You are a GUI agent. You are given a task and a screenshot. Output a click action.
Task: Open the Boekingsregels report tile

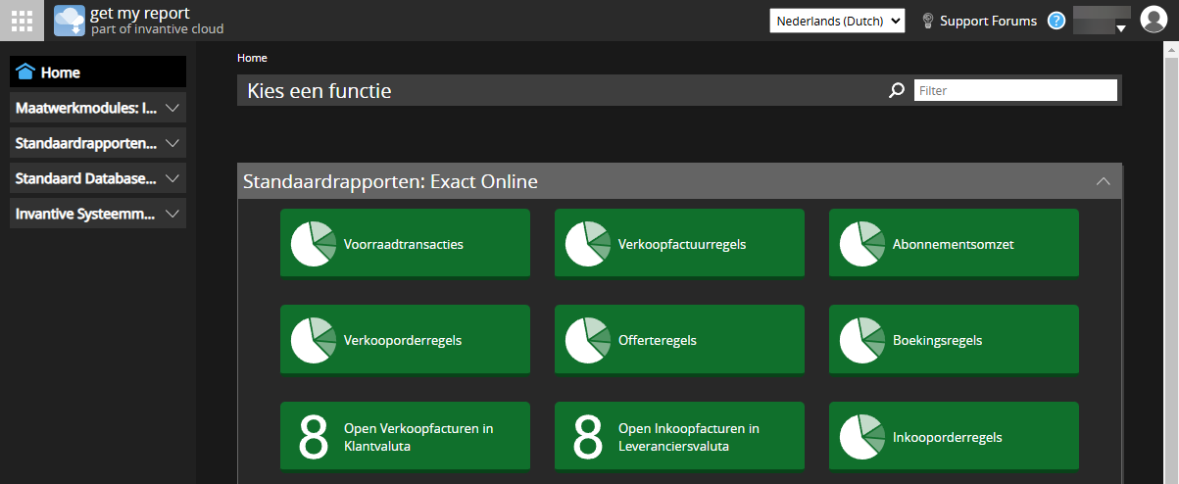pos(954,340)
